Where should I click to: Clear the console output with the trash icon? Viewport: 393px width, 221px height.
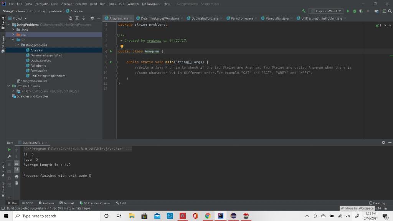[x=17, y=183]
